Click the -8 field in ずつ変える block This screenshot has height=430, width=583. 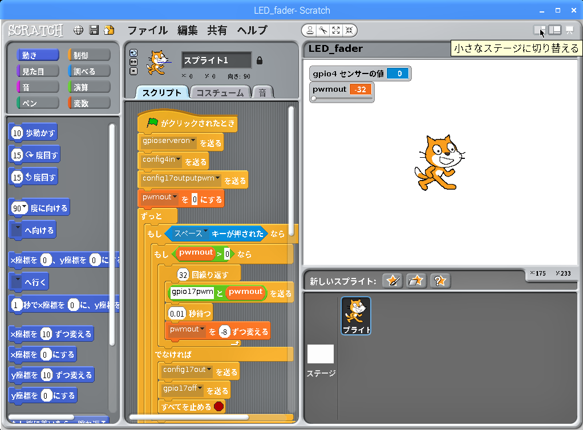[224, 331]
